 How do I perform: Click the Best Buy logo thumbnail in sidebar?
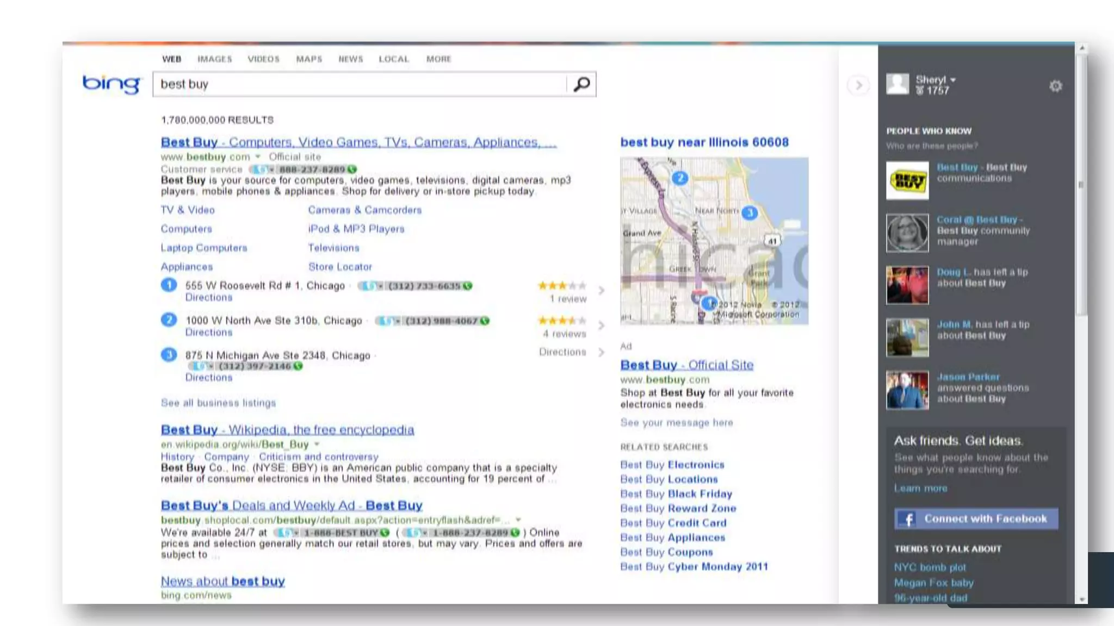tap(907, 180)
